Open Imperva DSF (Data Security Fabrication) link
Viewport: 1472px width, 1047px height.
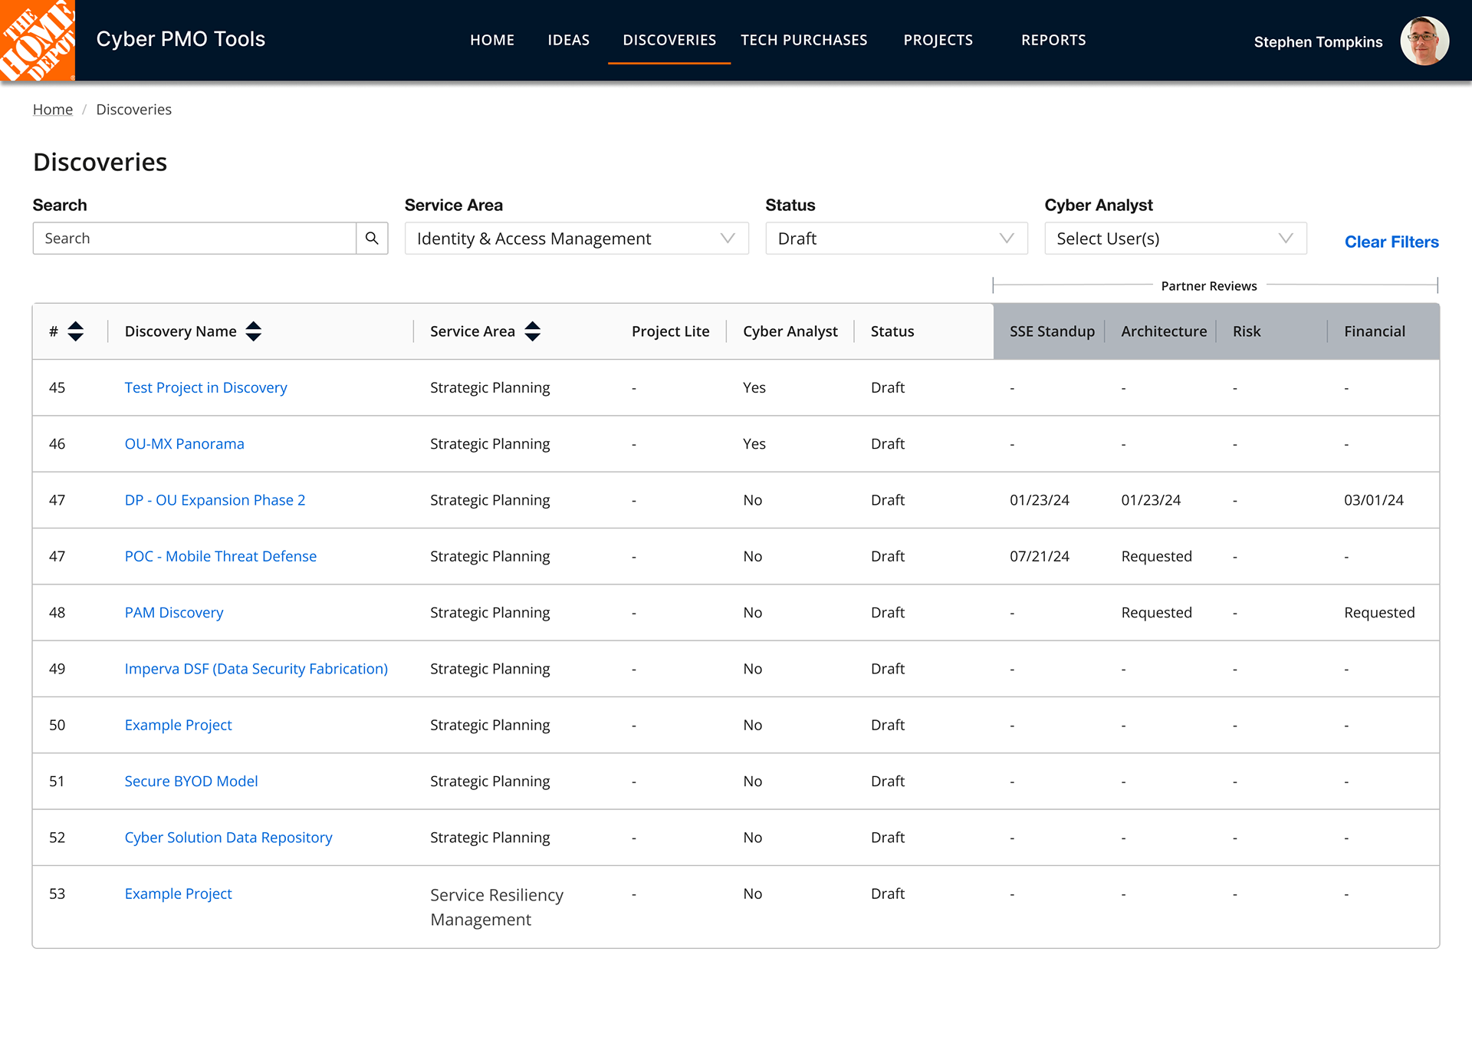point(256,669)
